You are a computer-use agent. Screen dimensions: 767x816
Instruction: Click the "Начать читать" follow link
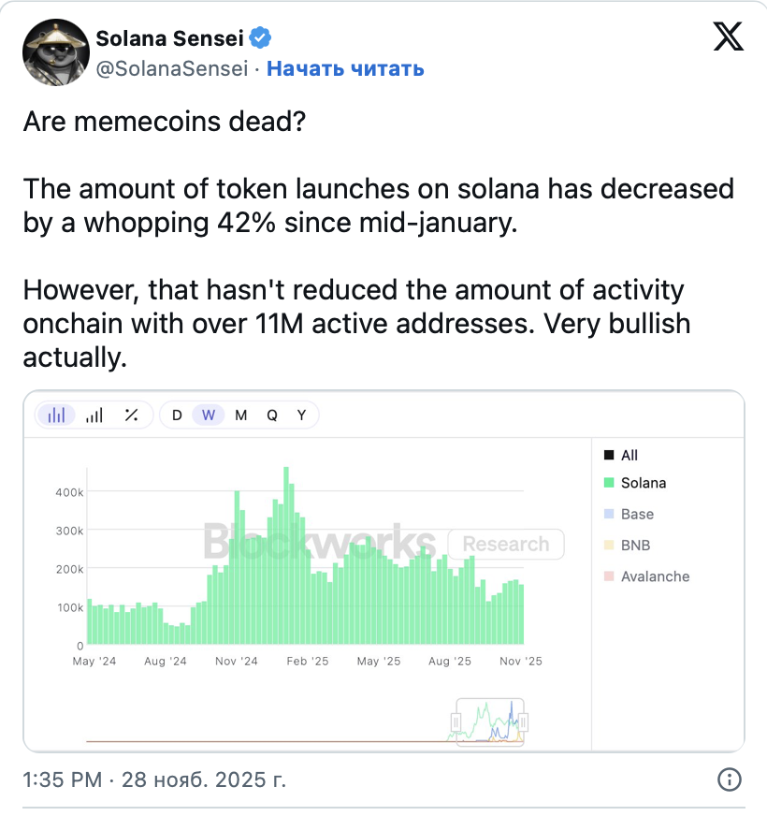click(346, 68)
